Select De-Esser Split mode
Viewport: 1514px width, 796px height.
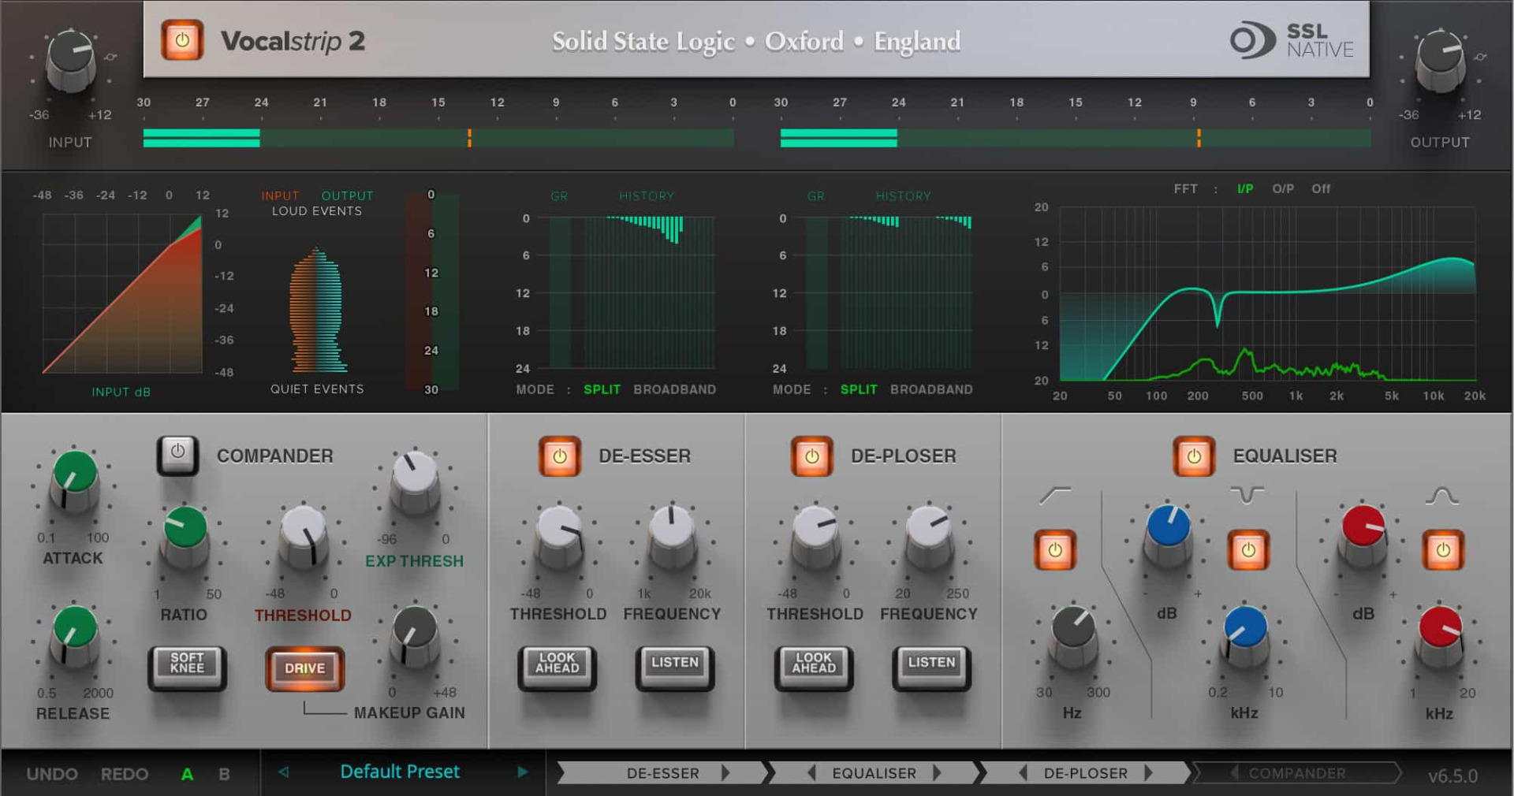[x=602, y=389]
